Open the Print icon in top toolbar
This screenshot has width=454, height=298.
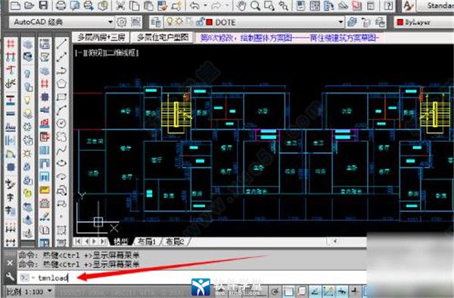(x=61, y=5)
